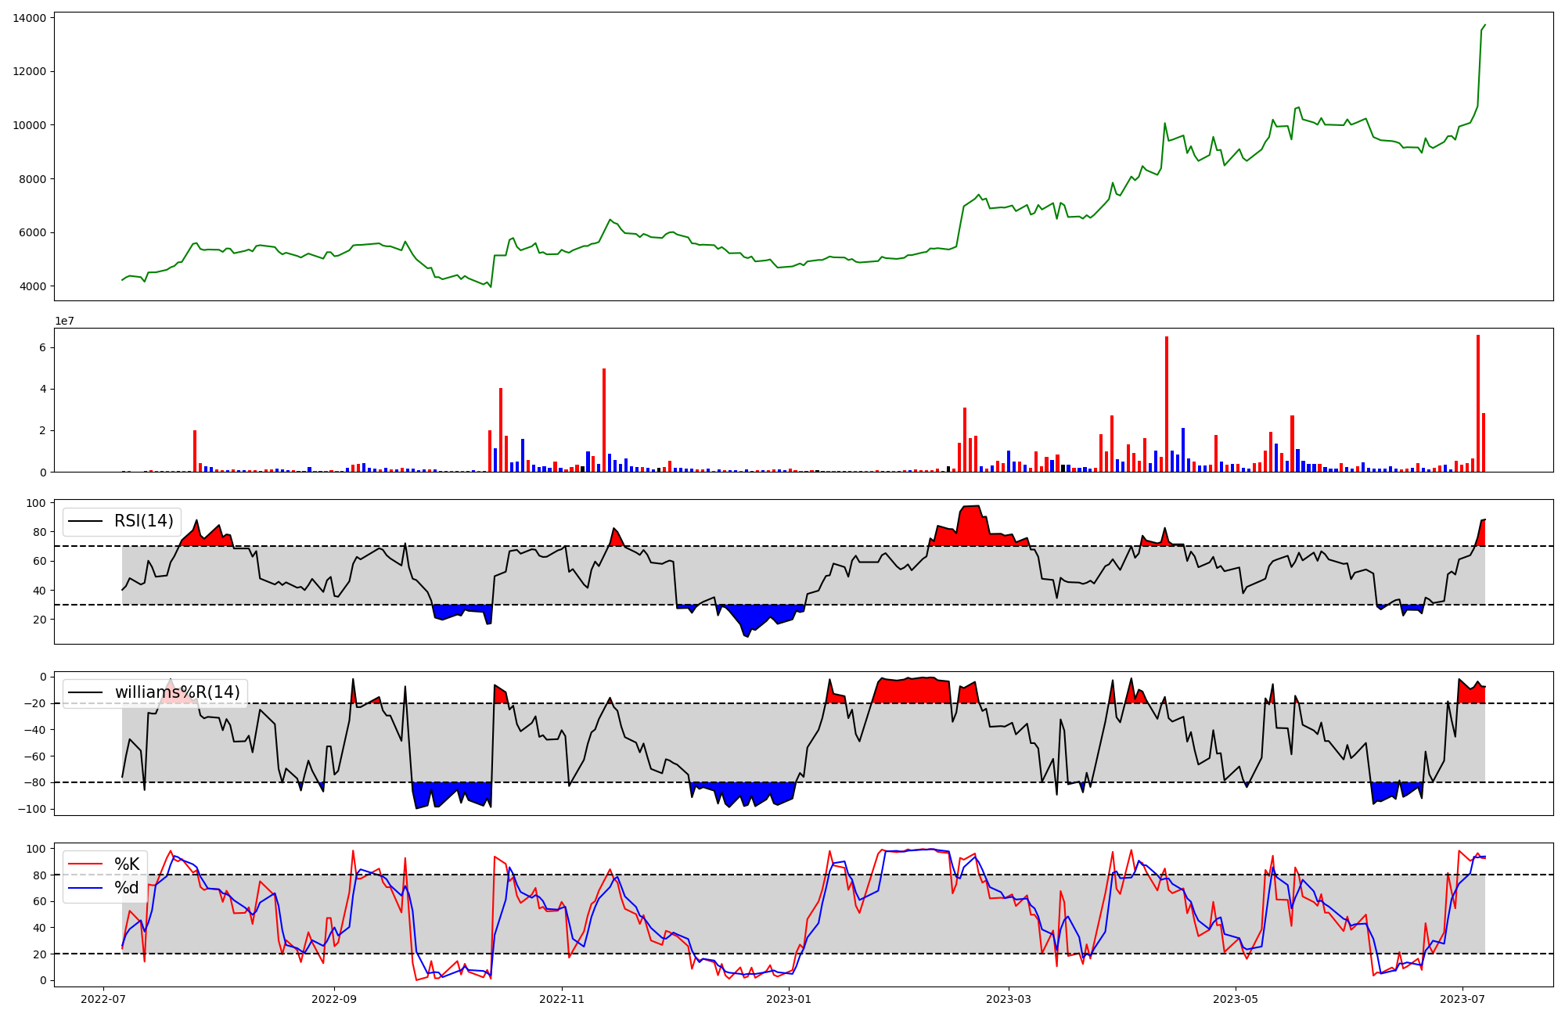Screen dimensions: 1565x1017
Task: Click the 1e7 volume scale label
Action: click(x=64, y=321)
